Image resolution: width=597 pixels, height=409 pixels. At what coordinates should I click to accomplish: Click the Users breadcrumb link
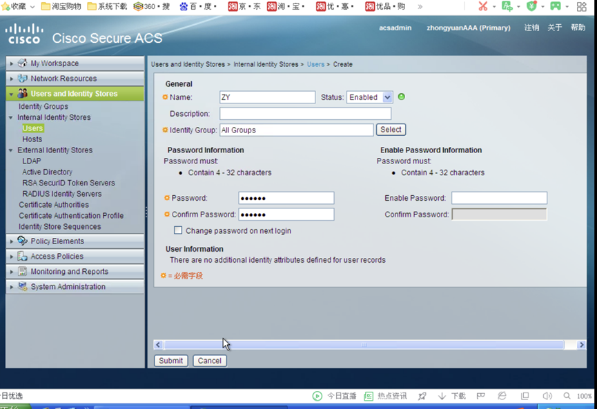[315, 64]
